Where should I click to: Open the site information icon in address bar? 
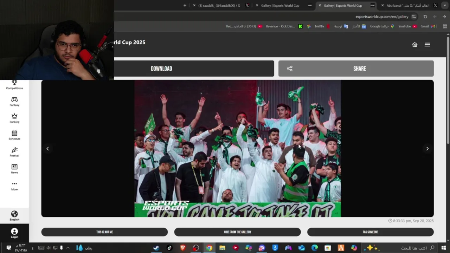(x=414, y=17)
